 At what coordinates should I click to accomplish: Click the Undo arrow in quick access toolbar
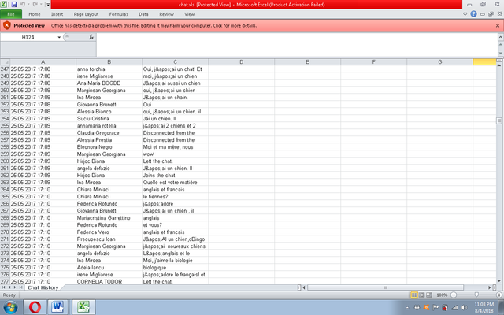pyautogui.click(x=23, y=5)
